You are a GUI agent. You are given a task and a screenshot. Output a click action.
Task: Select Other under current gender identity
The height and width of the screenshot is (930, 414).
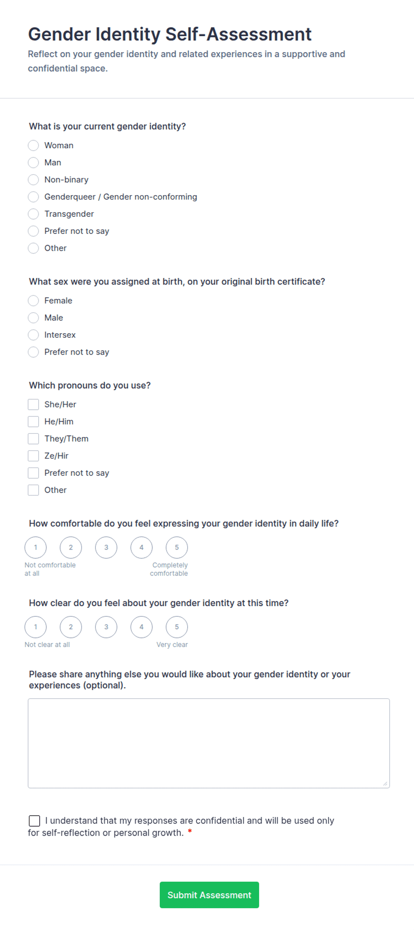click(33, 248)
